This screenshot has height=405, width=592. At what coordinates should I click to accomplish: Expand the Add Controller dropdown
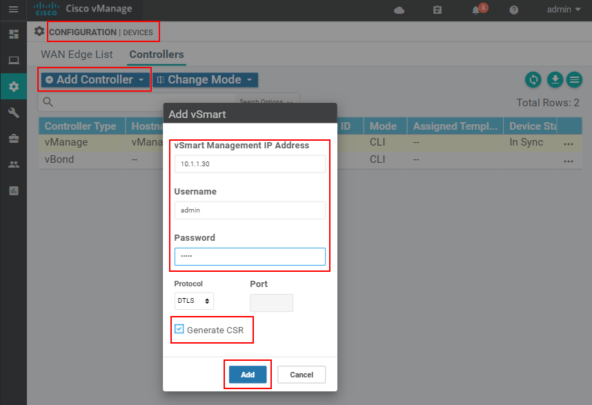coord(94,79)
